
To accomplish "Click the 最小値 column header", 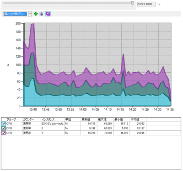I will pos(122,119).
